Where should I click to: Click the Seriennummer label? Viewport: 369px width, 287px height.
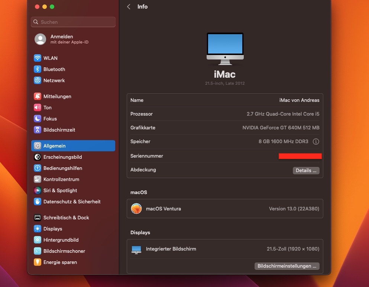point(147,156)
